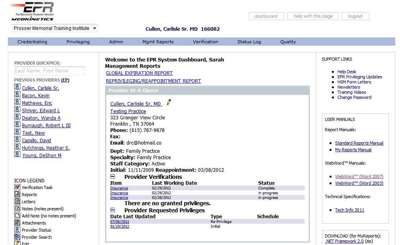This screenshot has width=400, height=245.
Task: Click the Reappointment date 03/08/2012 text
Action: 211,170
